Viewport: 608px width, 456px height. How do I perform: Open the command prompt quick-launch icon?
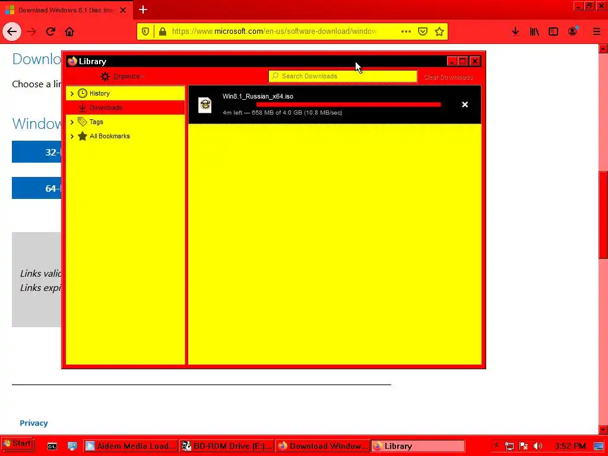pyautogui.click(x=52, y=446)
